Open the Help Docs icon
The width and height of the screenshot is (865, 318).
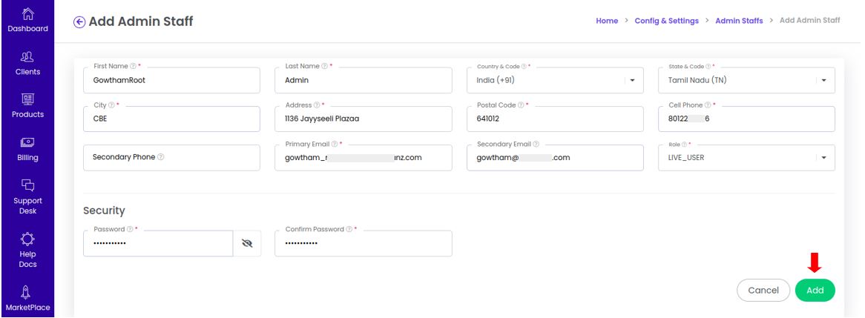27,239
